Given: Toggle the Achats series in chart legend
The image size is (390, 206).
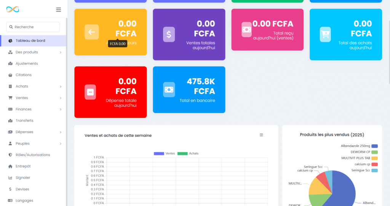Looking at the screenshot, I should [x=188, y=154].
